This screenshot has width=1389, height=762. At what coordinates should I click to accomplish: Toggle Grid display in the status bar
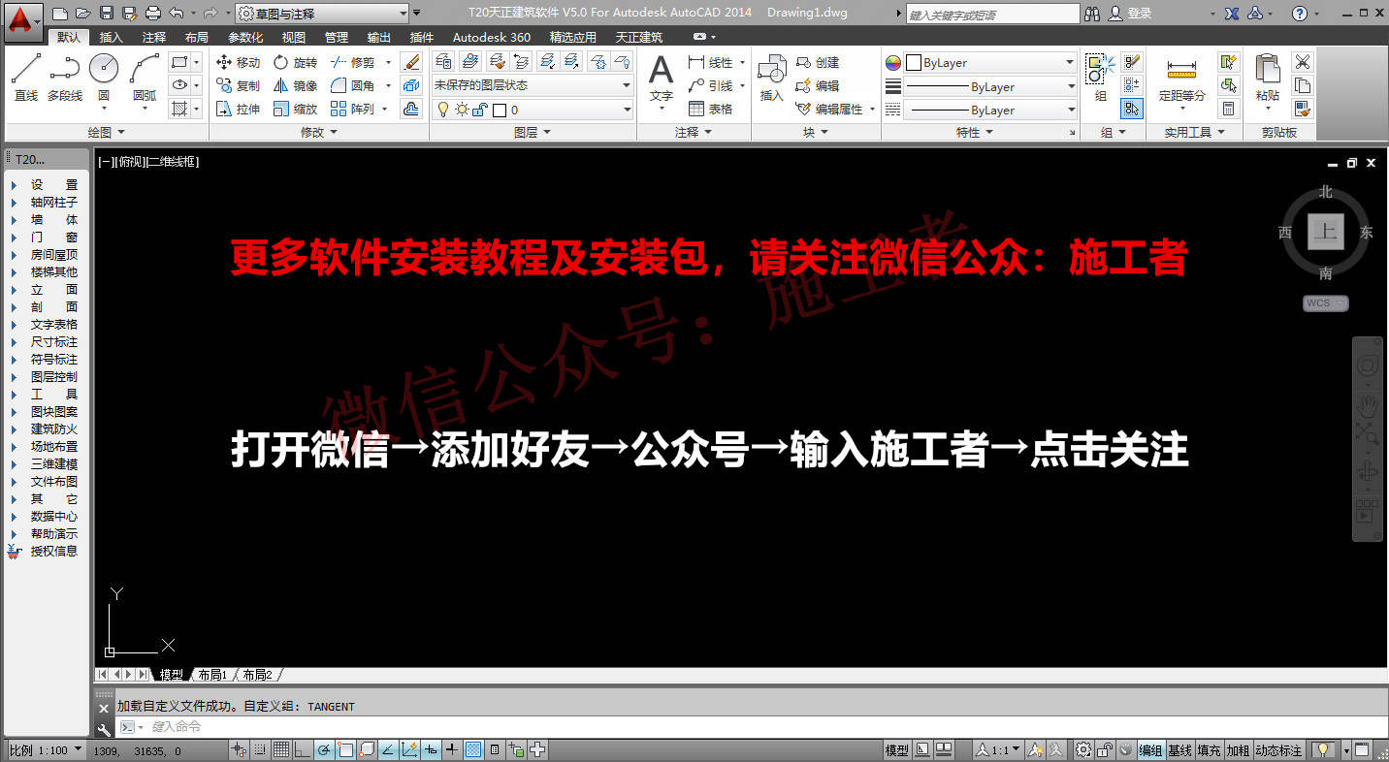coord(279,749)
